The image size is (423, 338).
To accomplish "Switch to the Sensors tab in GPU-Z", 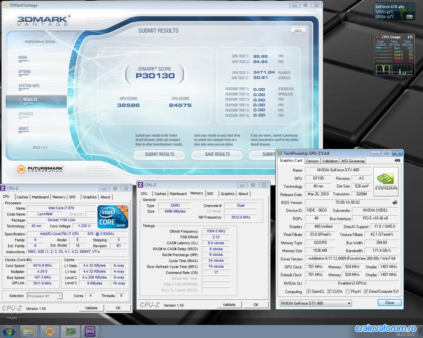I will [312, 161].
